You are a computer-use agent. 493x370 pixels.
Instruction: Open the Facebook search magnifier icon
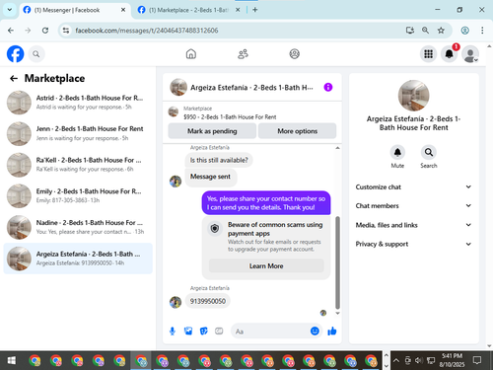[x=36, y=54]
